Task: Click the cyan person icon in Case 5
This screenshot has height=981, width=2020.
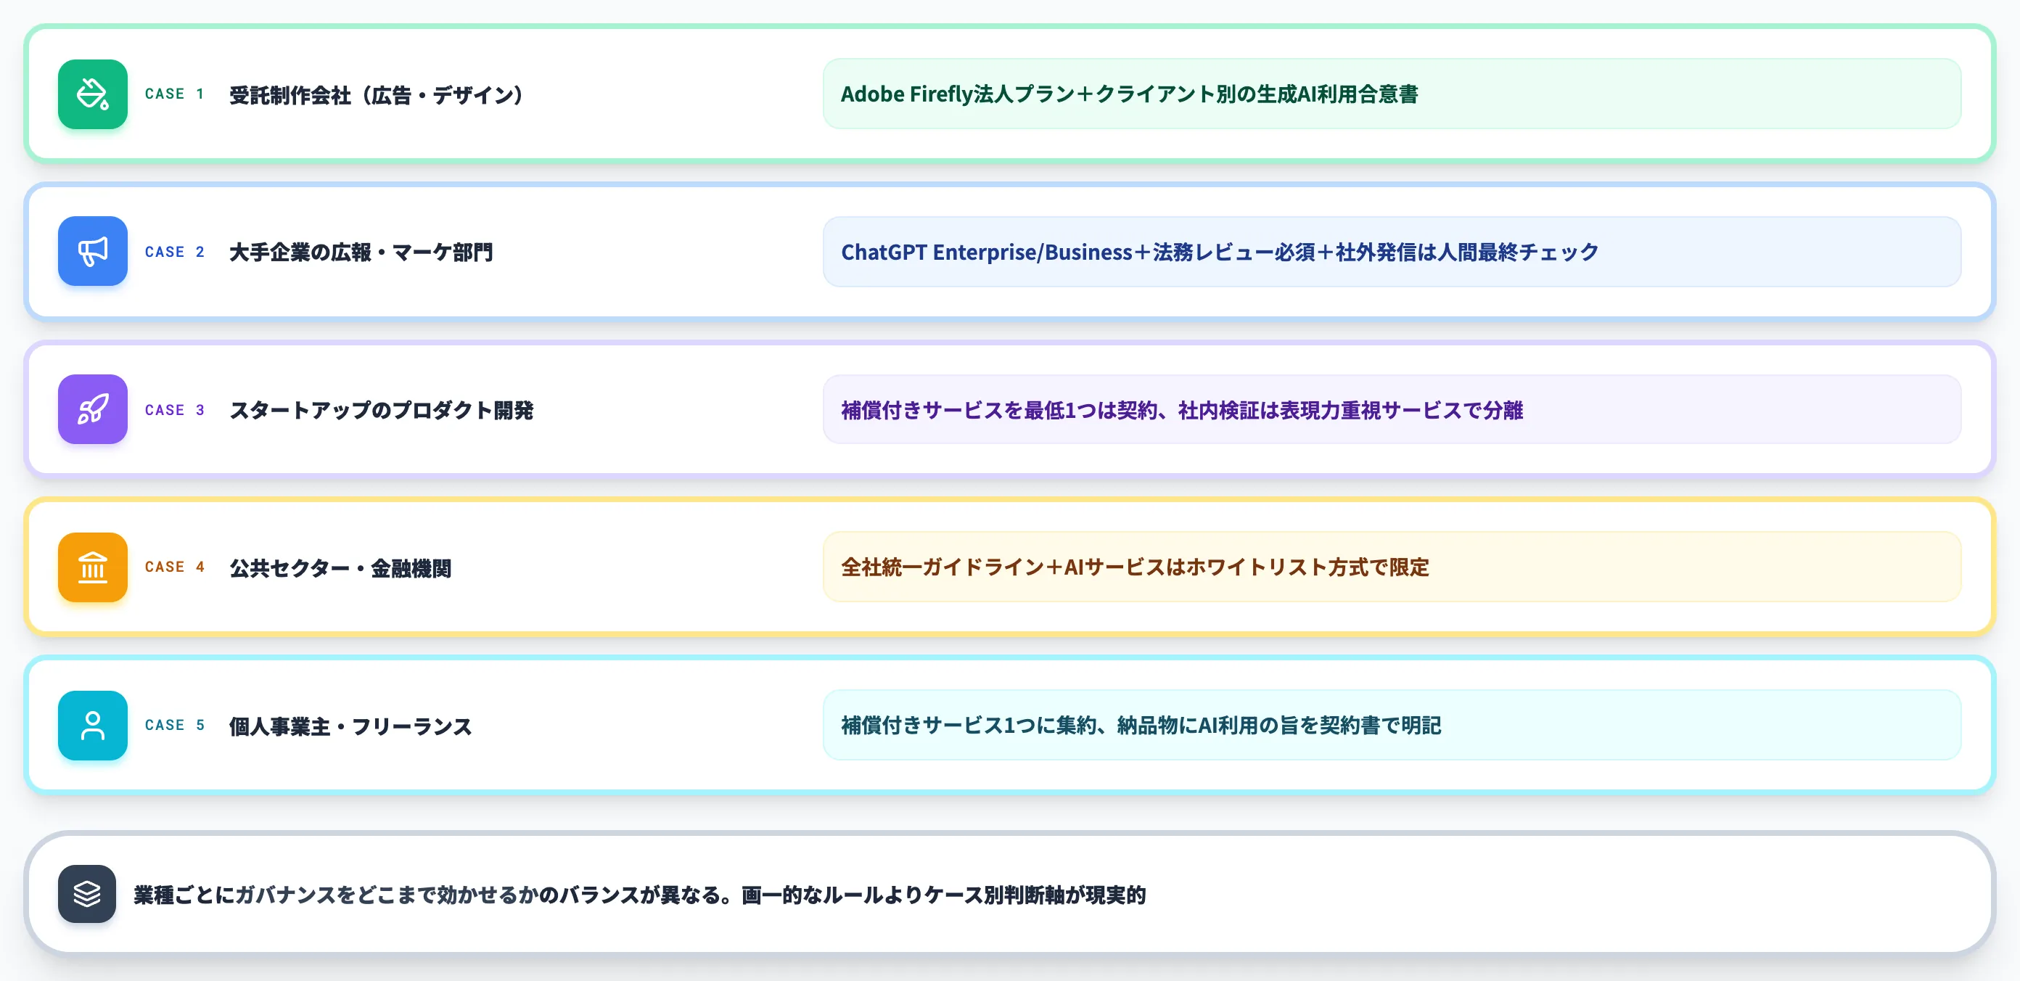Action: tap(93, 726)
